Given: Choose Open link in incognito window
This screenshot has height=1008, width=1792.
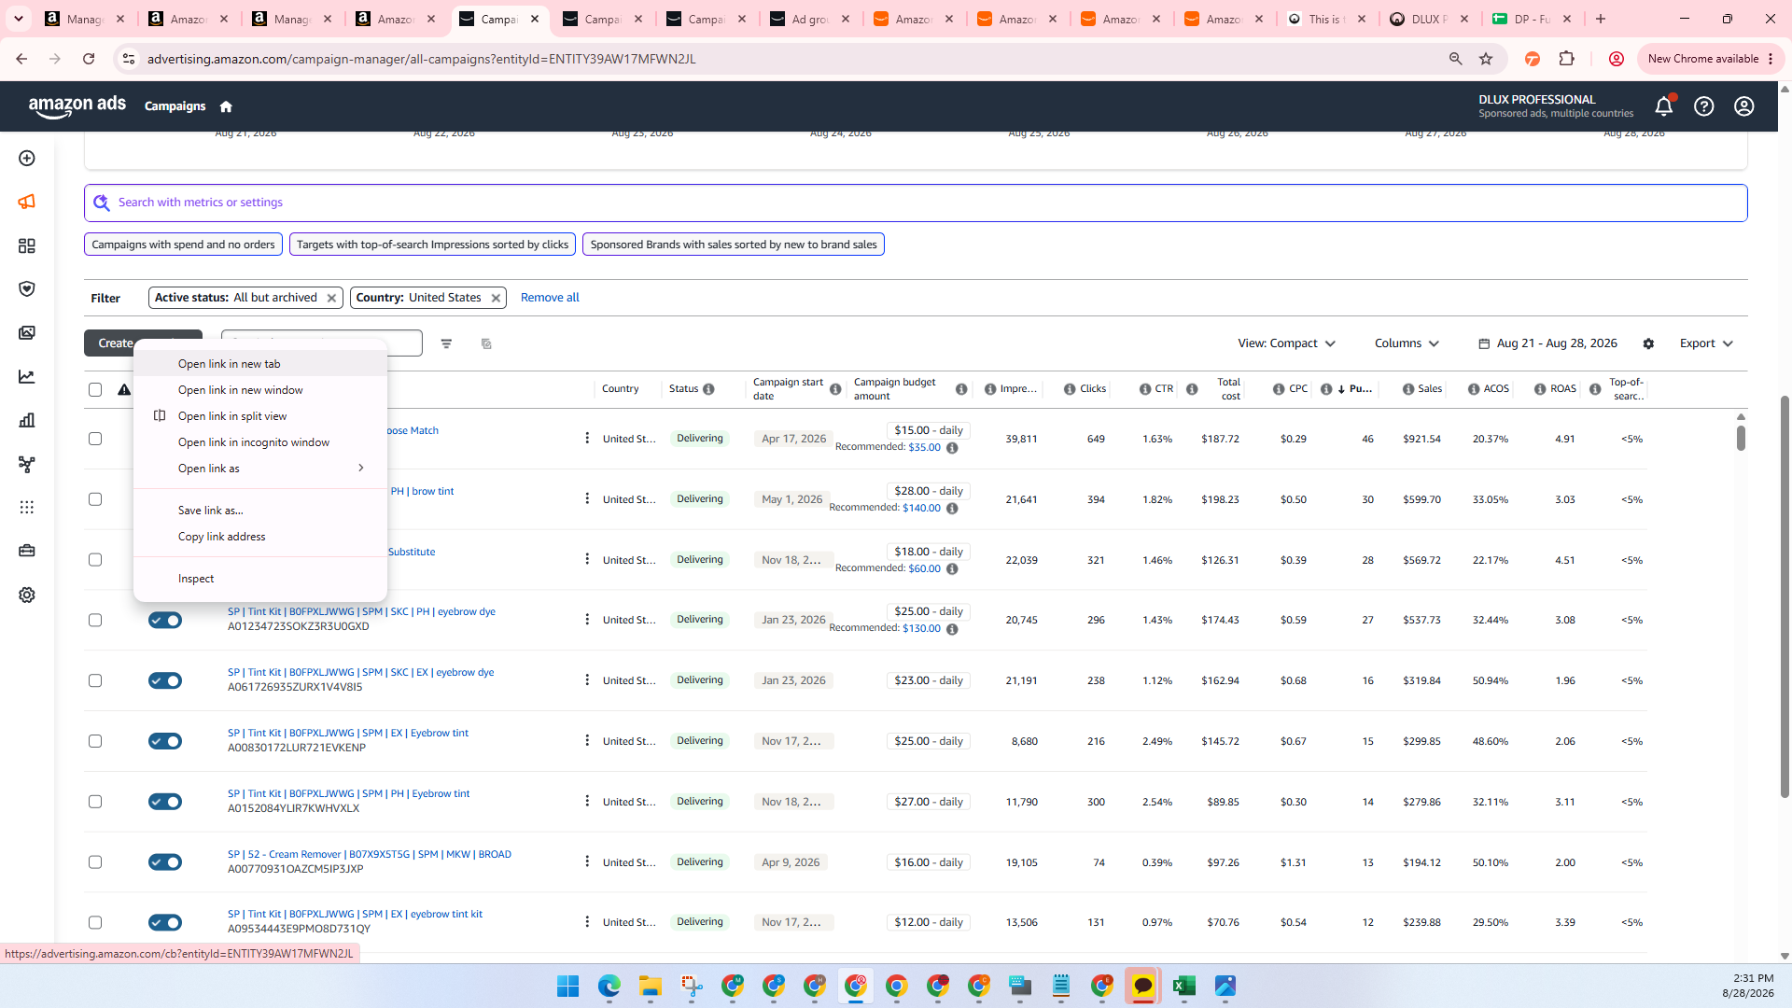Looking at the screenshot, I should pos(260,442).
